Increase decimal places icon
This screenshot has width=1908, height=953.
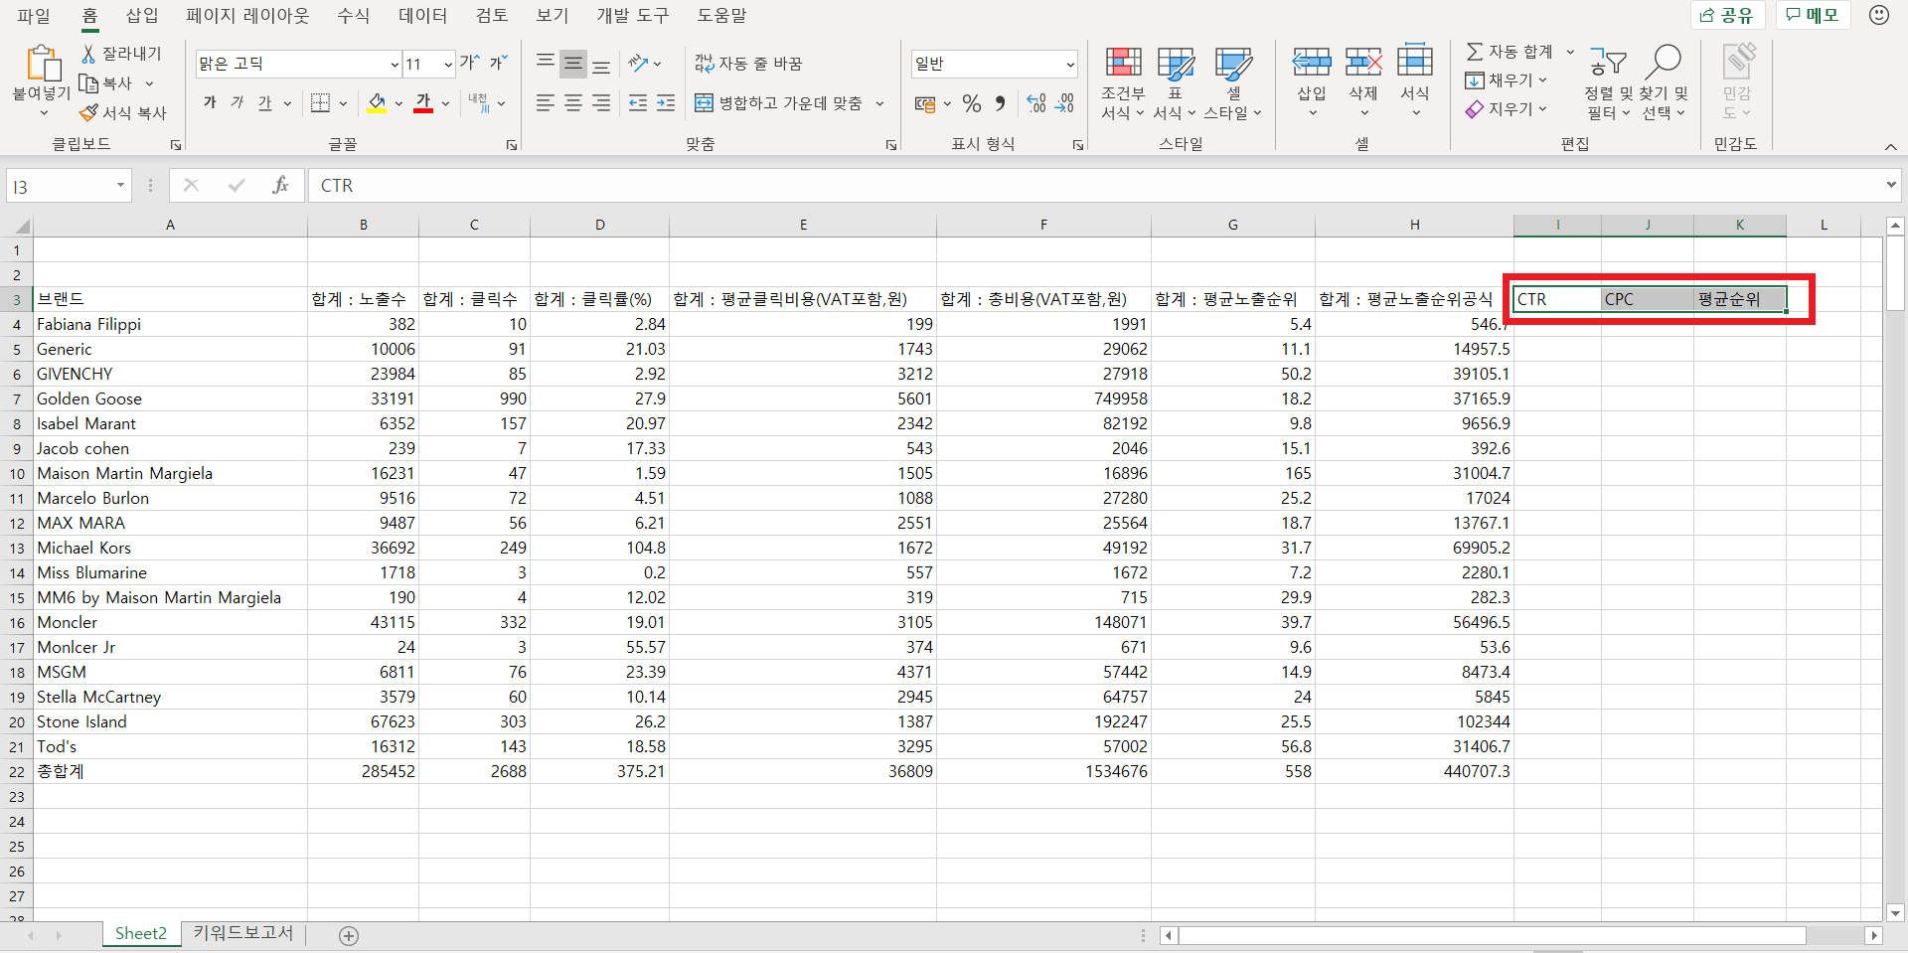pyautogui.click(x=1036, y=103)
